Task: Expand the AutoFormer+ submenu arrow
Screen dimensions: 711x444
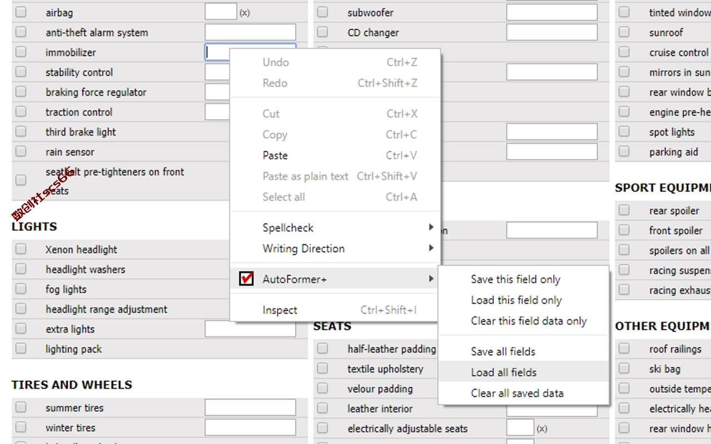Action: pos(431,279)
